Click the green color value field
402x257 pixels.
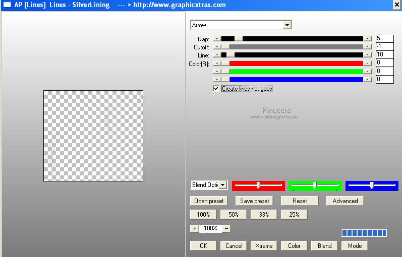click(384, 71)
